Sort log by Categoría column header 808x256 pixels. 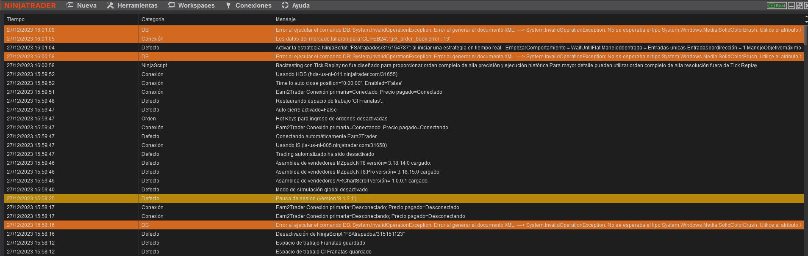click(x=205, y=19)
